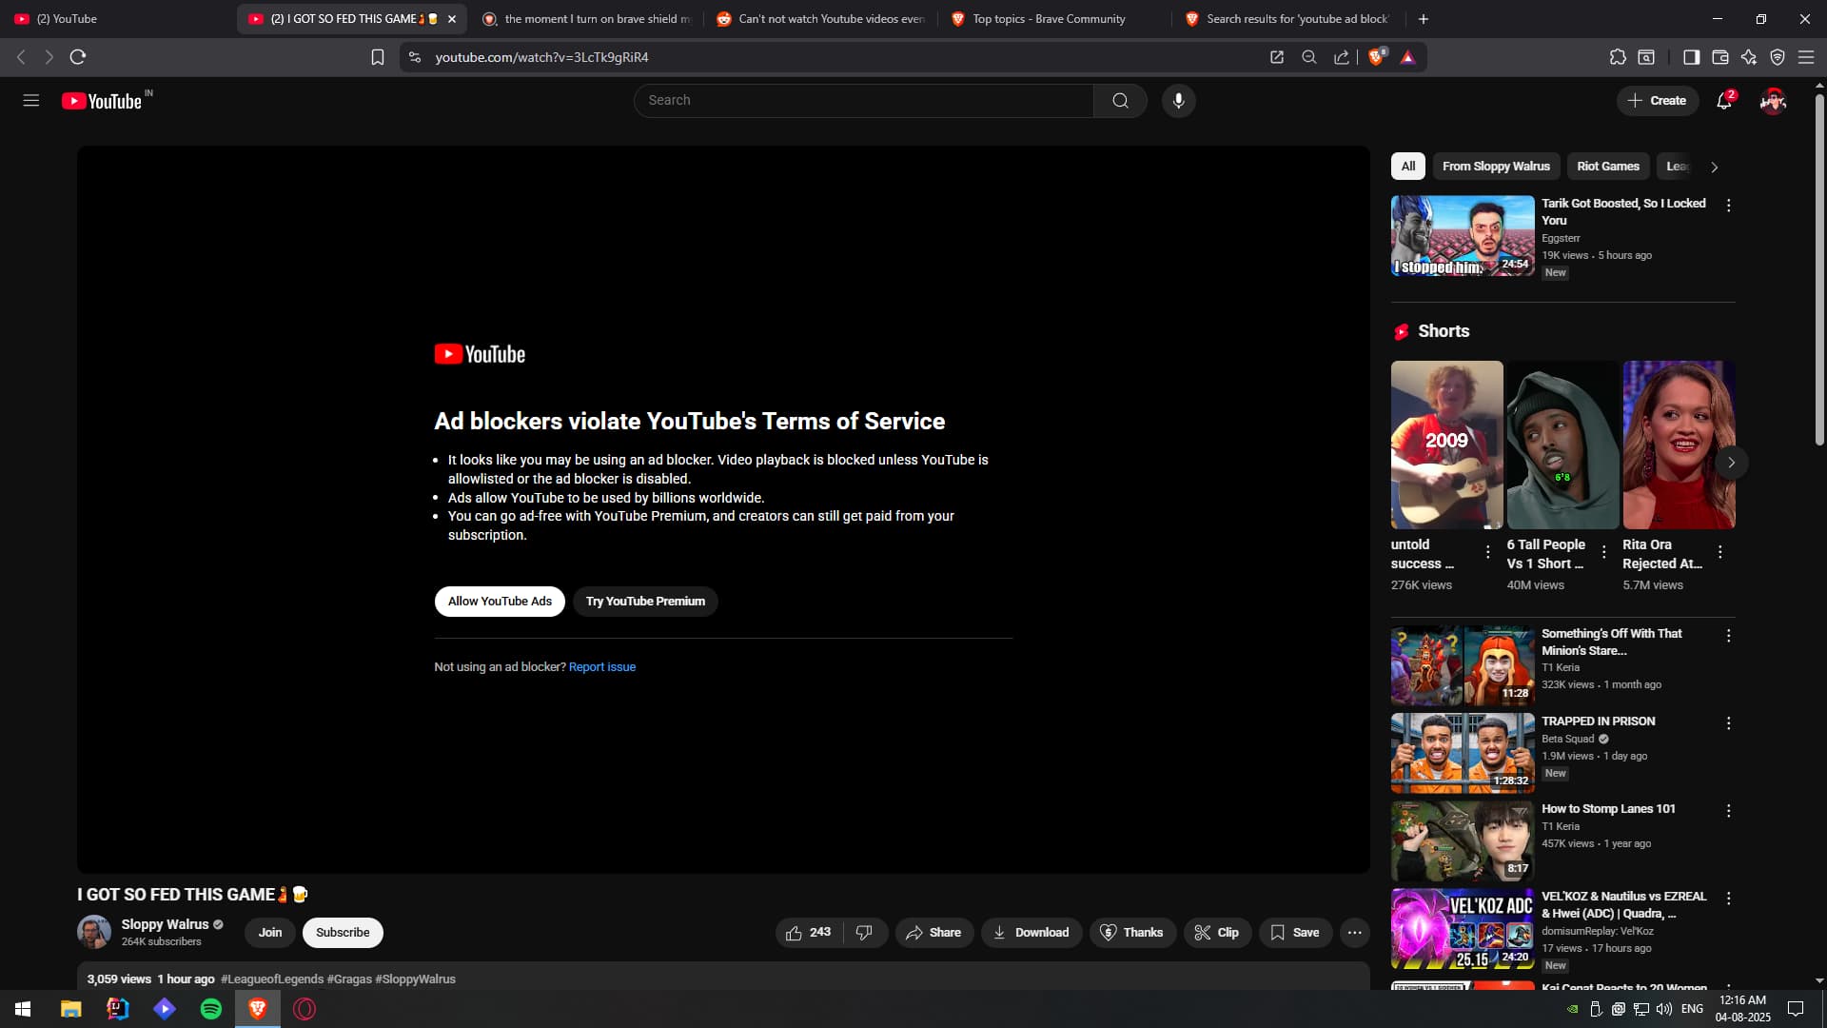The width and height of the screenshot is (1827, 1028).
Task: Click the Brave Rewards triangle icon
Action: point(1408,57)
